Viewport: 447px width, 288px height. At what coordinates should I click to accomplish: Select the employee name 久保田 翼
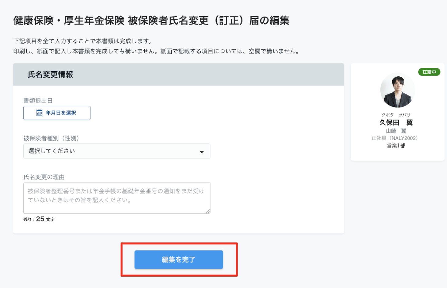point(396,123)
